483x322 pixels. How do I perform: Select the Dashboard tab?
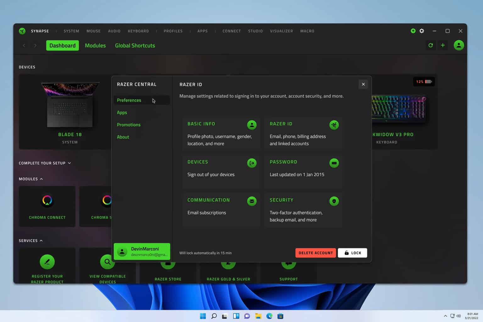click(x=62, y=45)
